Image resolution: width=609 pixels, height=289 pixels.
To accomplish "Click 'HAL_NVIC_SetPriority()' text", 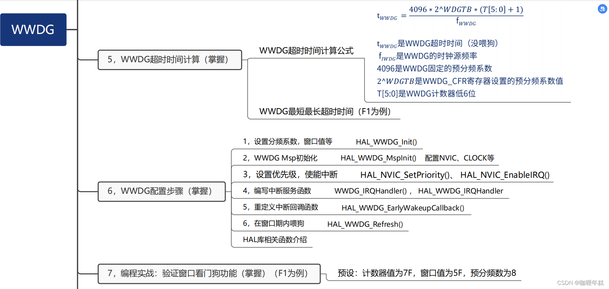I will coord(405,175).
